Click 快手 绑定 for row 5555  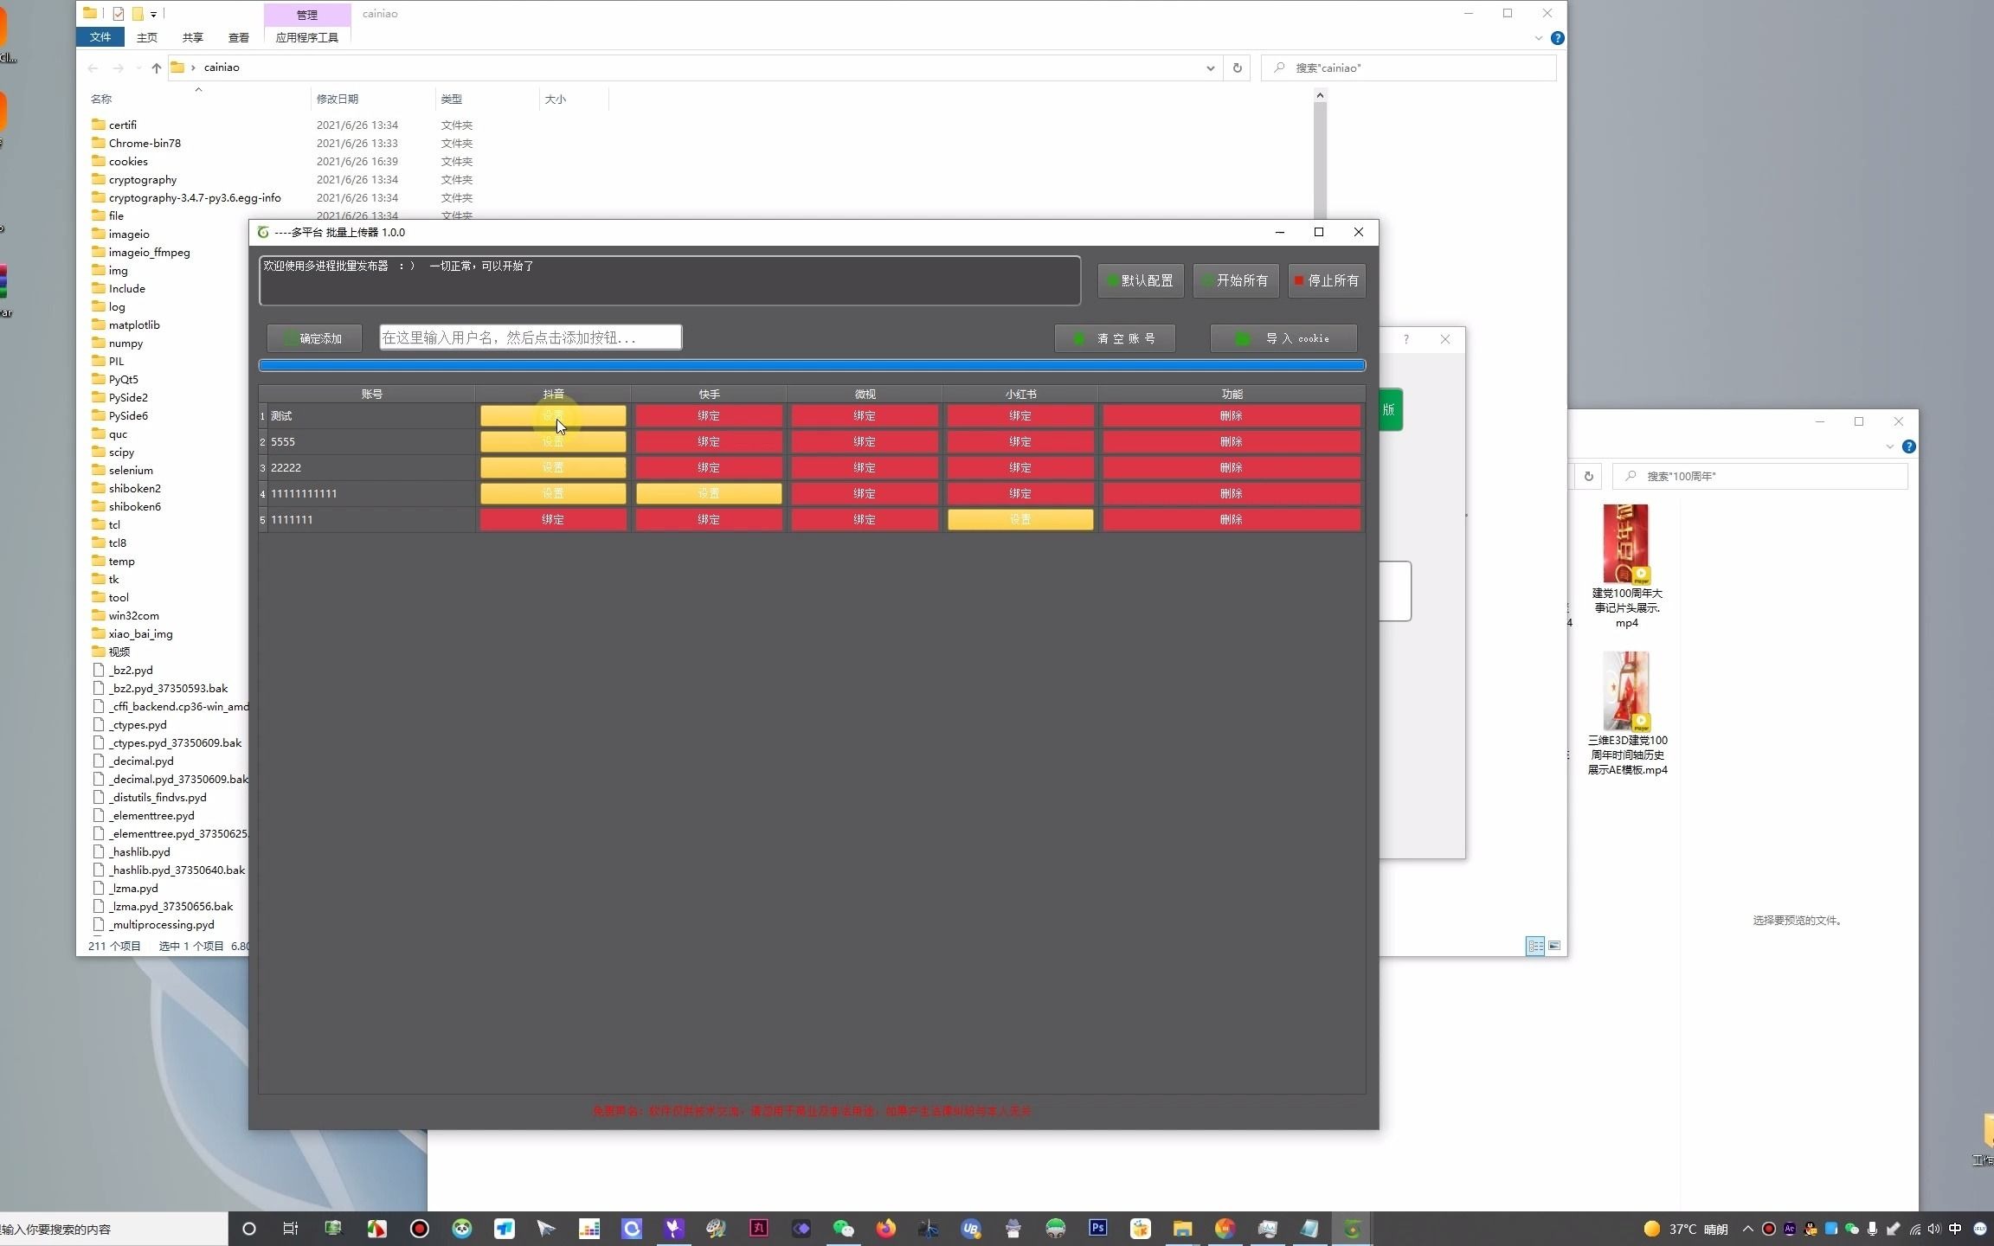point(708,440)
